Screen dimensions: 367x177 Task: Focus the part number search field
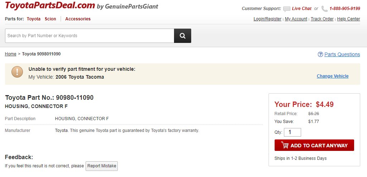[x=90, y=36]
